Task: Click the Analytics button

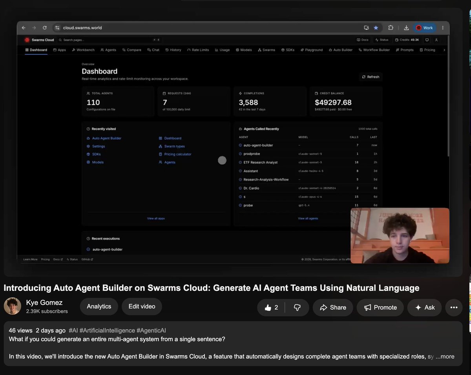Action: [x=99, y=306]
